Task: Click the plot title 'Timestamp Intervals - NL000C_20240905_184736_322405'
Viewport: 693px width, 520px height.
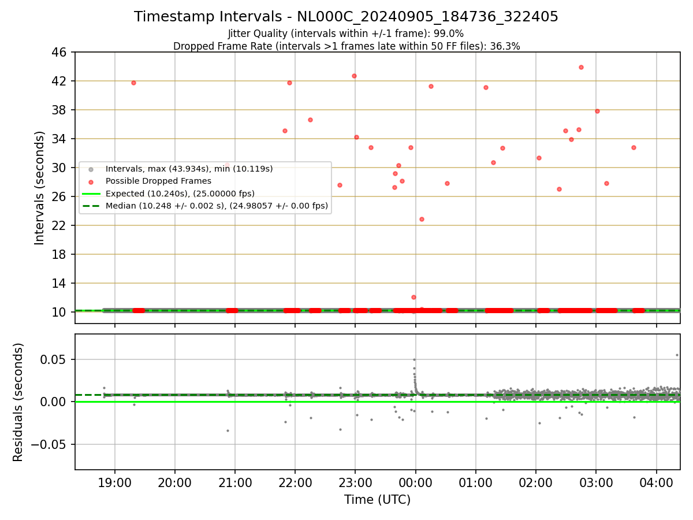Action: tap(346, 17)
